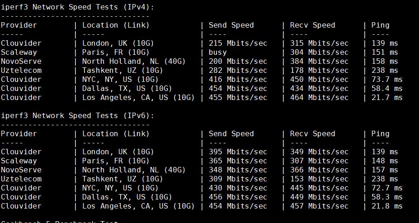Select the 148 ms ping value
The height and width of the screenshot is (223, 419).
click(384, 161)
